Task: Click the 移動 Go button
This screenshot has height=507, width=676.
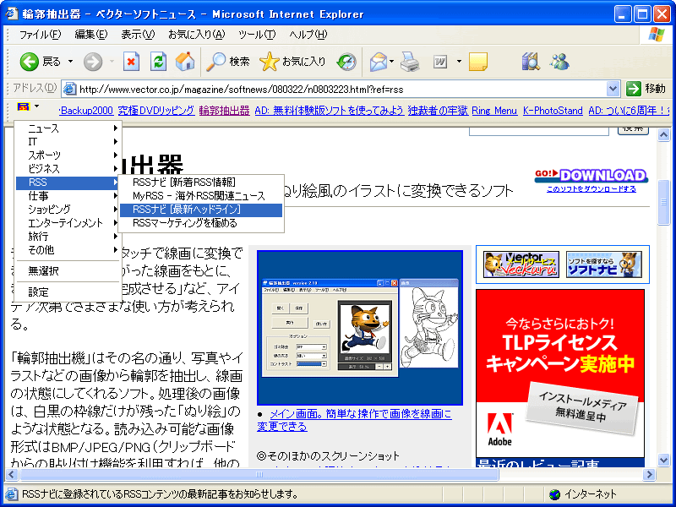Action: click(646, 89)
